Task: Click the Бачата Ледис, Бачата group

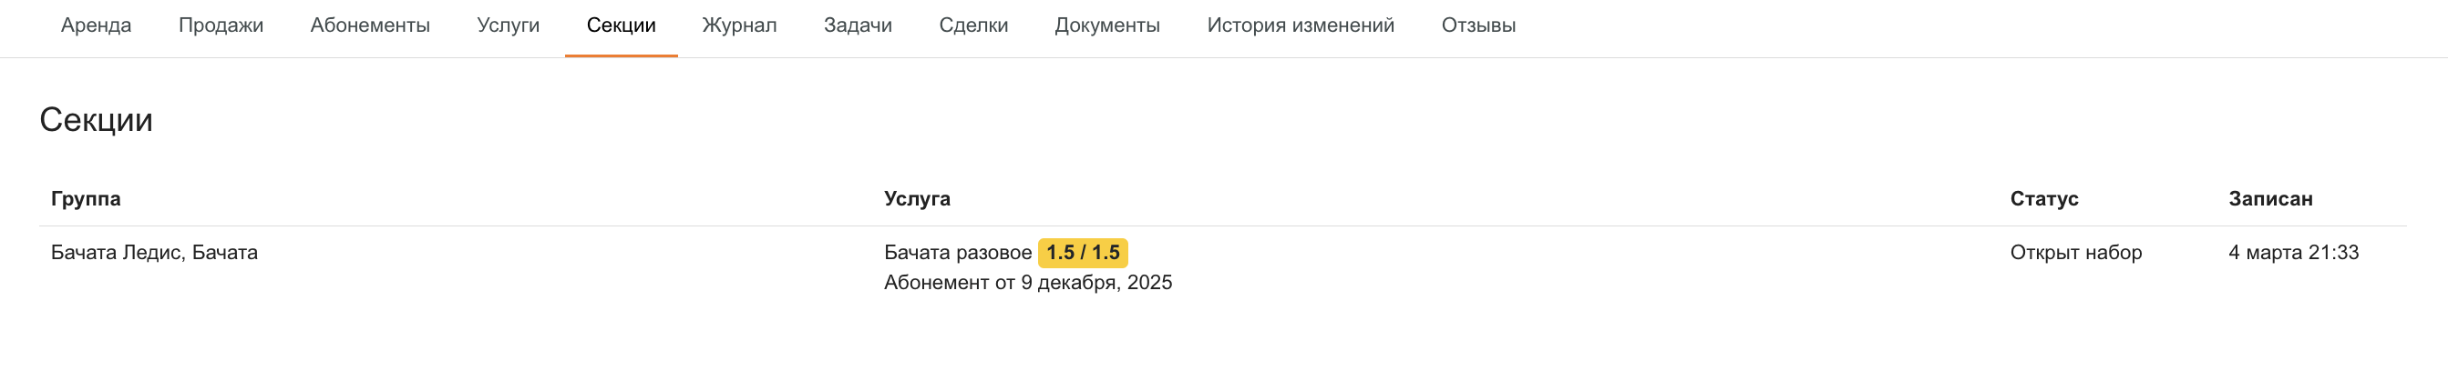Action: click(x=154, y=253)
